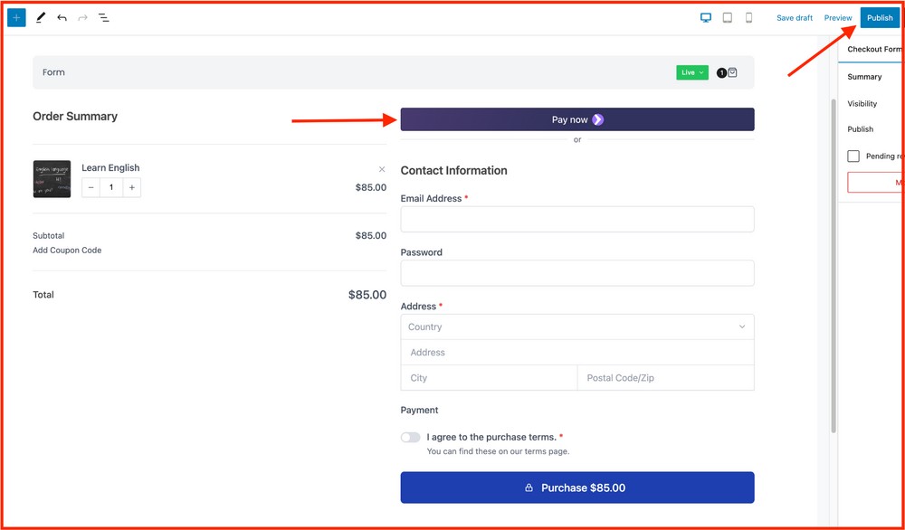The image size is (905, 530).
Task: Open the cart icon on the Form block
Action: (x=732, y=71)
